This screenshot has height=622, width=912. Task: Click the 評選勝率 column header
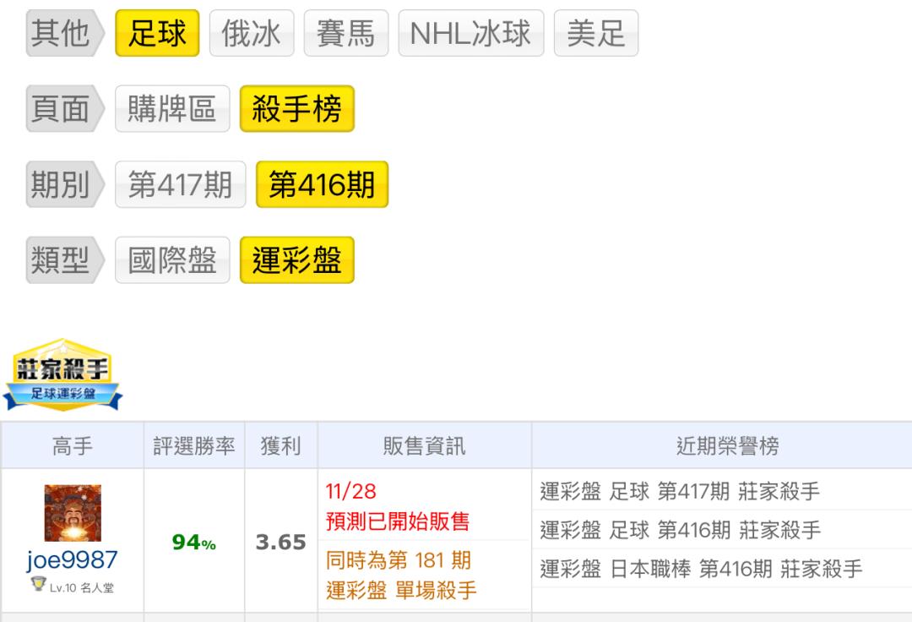pyautogui.click(x=194, y=445)
